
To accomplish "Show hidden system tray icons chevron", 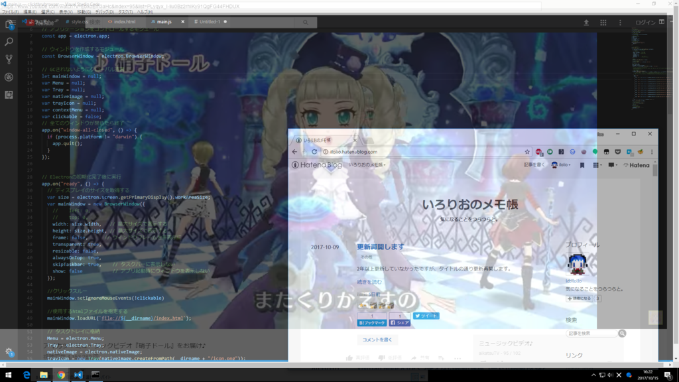I will (593, 375).
